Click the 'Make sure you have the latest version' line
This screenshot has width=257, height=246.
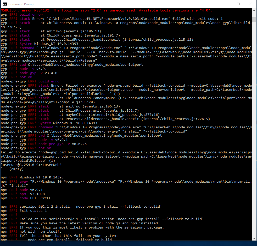80,223
